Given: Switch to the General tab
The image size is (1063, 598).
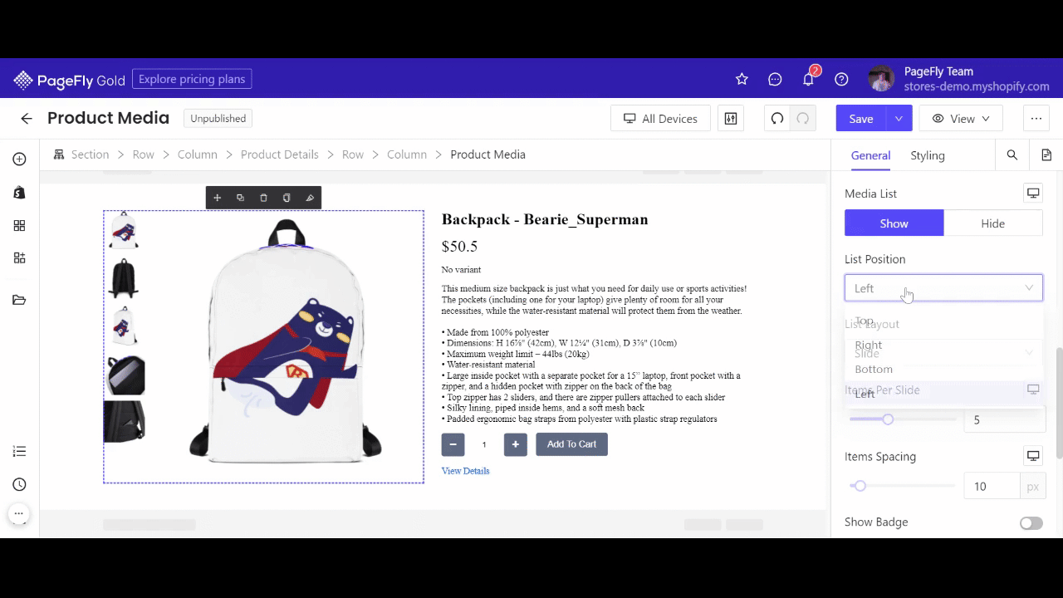Looking at the screenshot, I should coord(870,155).
